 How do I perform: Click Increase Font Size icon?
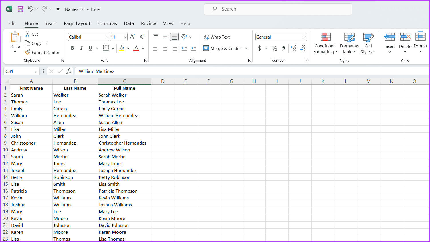132,37
